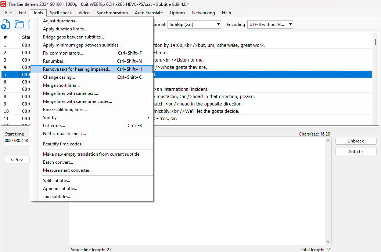Choose Merge lines with same time codes
Screen dimensions: 381x252
point(91,101)
